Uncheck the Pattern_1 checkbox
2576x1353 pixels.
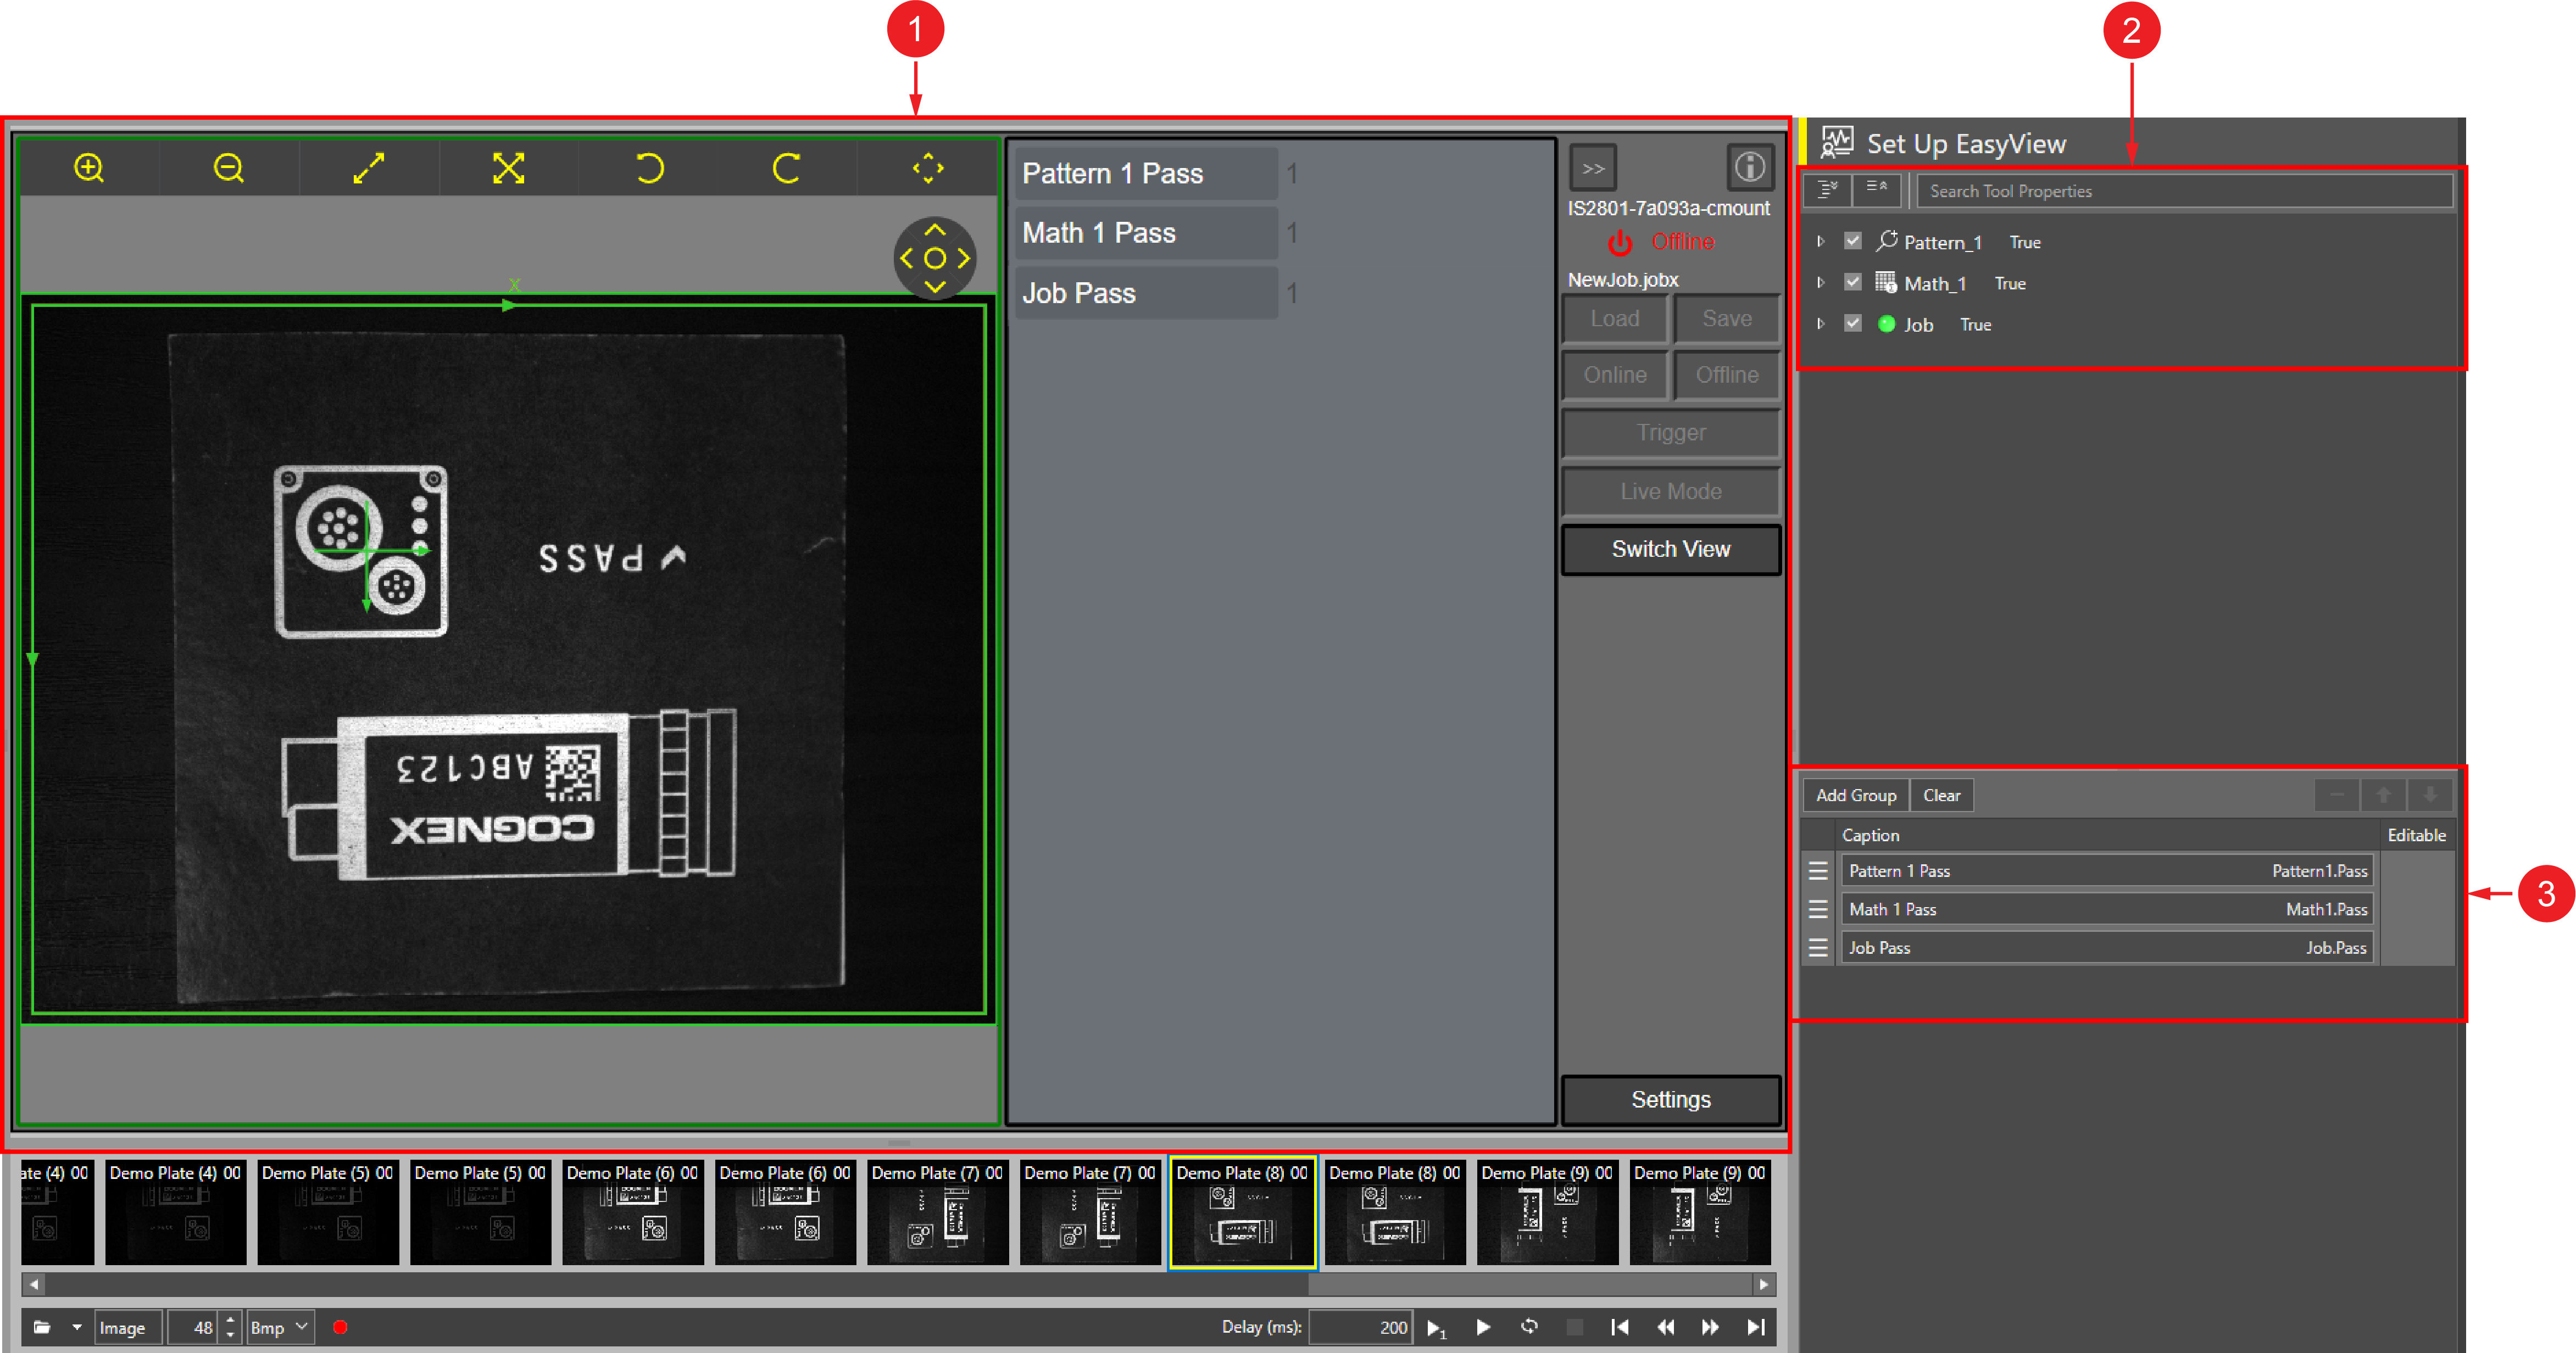point(1852,241)
